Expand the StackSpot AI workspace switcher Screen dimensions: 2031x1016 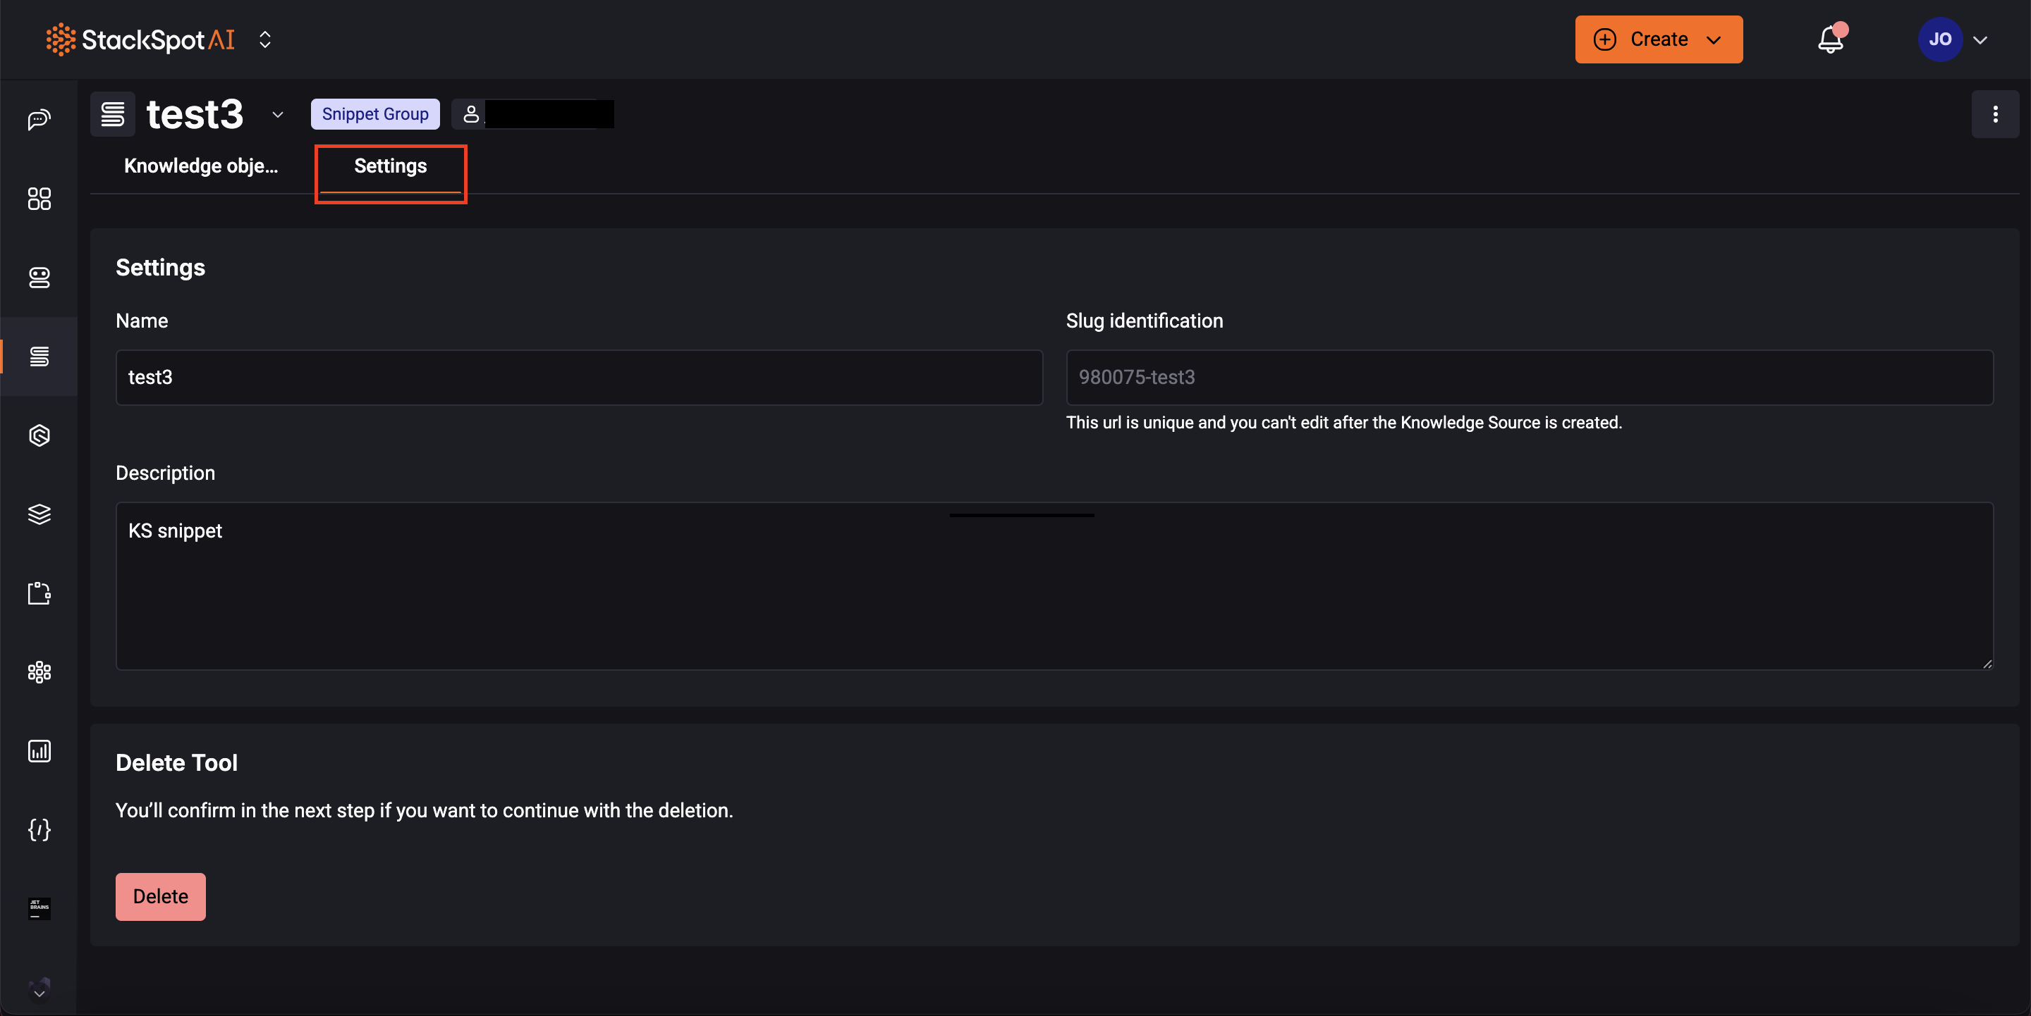click(265, 39)
